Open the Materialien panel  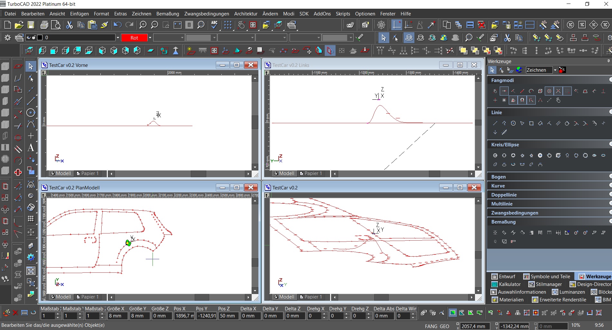click(508, 300)
